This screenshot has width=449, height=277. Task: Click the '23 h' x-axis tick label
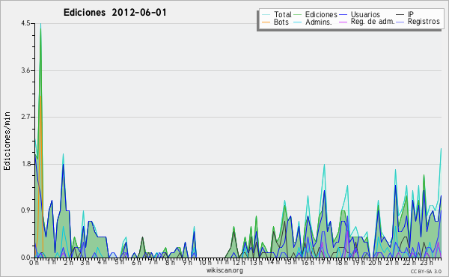click(427, 262)
